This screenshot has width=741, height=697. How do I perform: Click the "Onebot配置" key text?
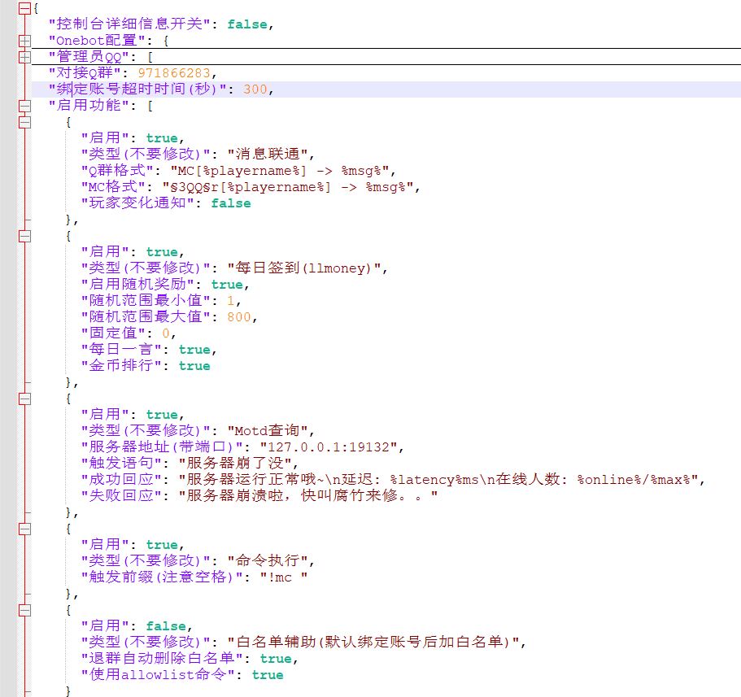pyautogui.click(x=97, y=41)
